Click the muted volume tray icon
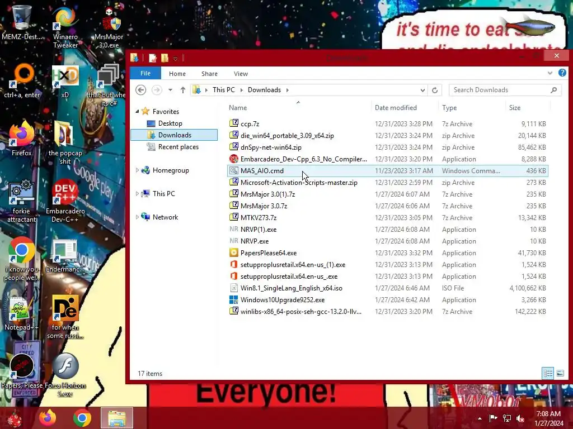 click(x=520, y=418)
